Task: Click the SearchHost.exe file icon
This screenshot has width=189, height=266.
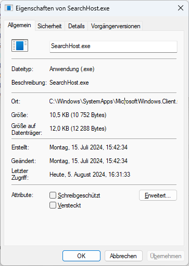Action: coord(20,45)
